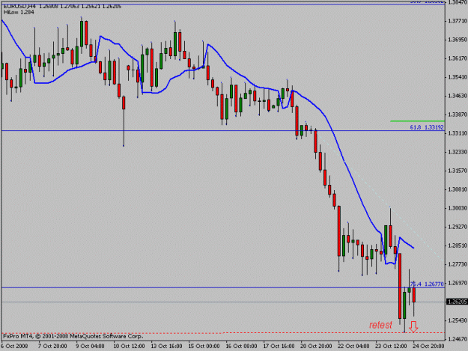The height and width of the screenshot is (351, 468).
Task: Click the 1.34630 price axis label
Action: [x=458, y=96]
